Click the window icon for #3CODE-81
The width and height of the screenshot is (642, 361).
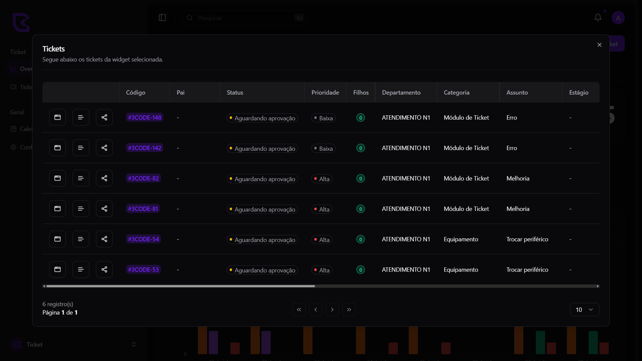[58, 209]
